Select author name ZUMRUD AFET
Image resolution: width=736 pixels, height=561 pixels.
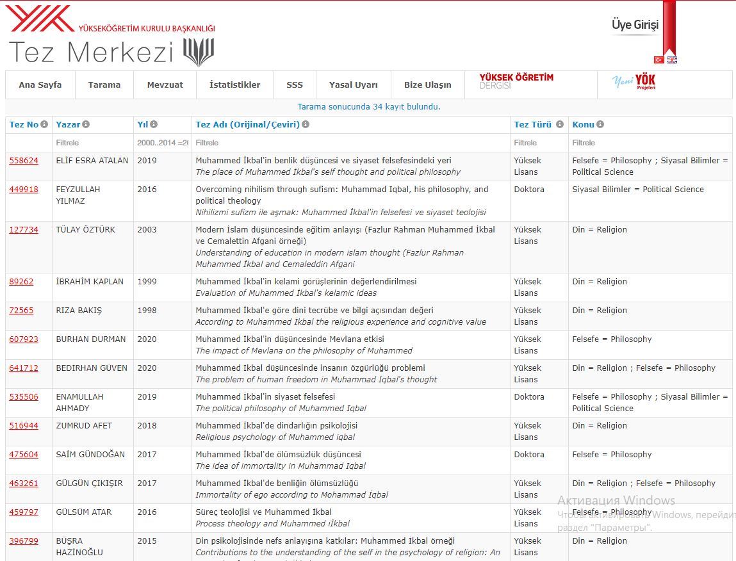click(84, 426)
